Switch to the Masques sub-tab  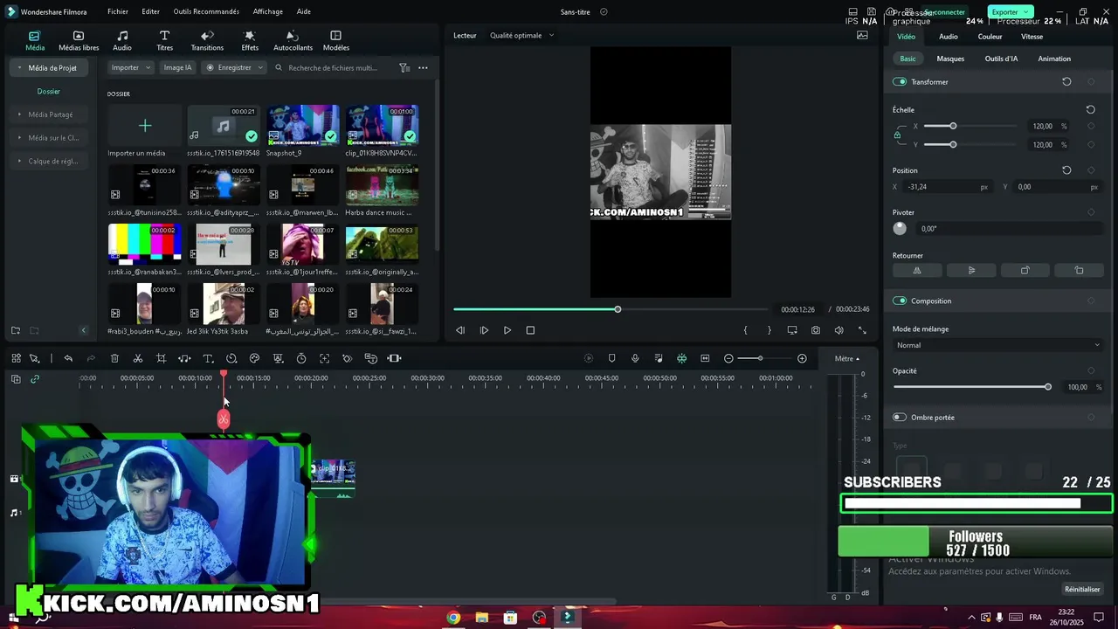point(950,59)
